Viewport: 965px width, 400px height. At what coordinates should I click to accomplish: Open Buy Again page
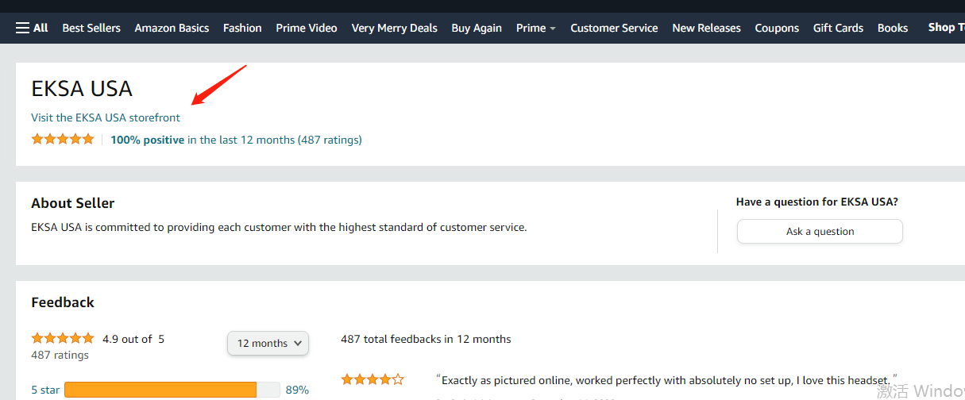click(x=477, y=28)
